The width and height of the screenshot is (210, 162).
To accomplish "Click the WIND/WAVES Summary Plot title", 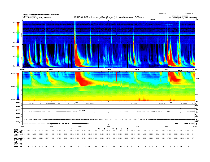I will 109,17.
